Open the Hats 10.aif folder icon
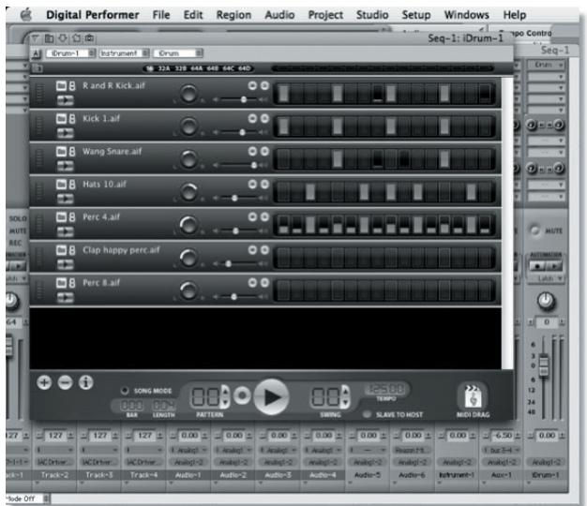This screenshot has height=506, width=587. [x=61, y=184]
